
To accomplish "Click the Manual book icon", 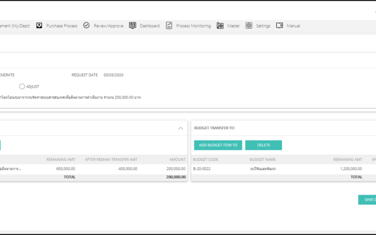I will pos(279,26).
